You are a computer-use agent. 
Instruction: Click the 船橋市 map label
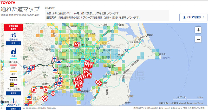(x=106, y=57)
